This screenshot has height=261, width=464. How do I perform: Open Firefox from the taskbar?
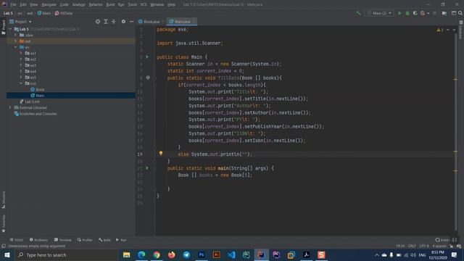[x=171, y=254]
